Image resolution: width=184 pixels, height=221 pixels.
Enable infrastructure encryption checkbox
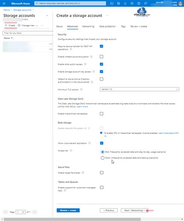click(101, 57)
